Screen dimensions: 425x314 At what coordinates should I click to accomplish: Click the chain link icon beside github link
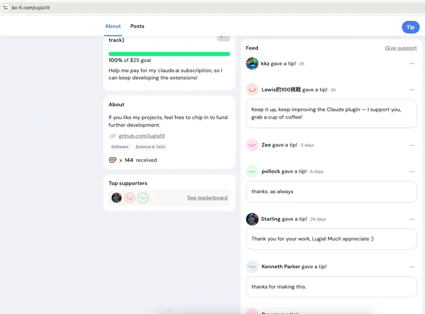(x=113, y=136)
